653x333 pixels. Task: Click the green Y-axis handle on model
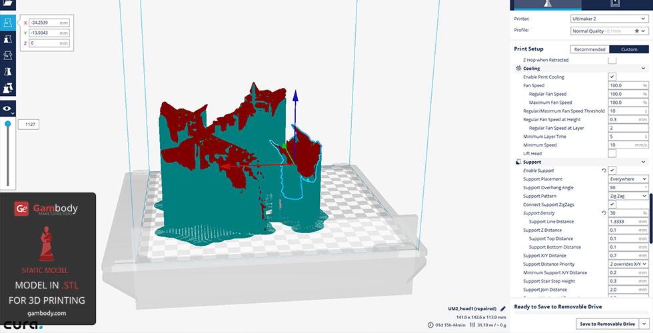click(284, 146)
